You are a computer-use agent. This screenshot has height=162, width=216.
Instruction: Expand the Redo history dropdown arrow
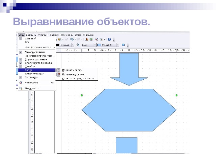click(82, 39)
